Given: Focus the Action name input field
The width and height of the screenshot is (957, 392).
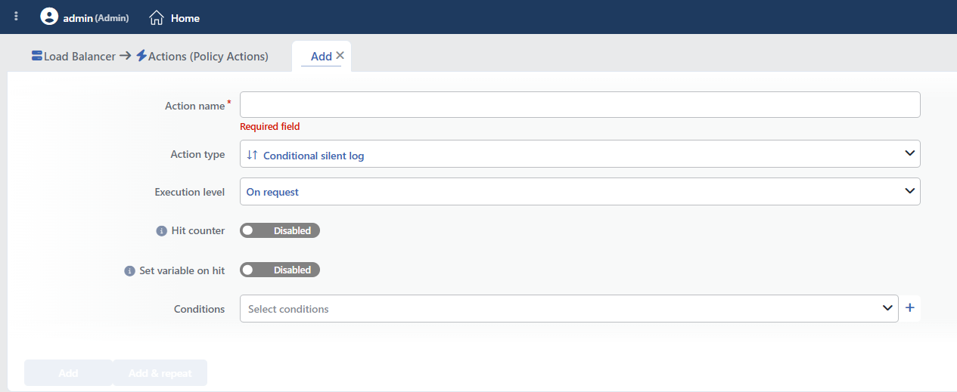Looking at the screenshot, I should [580, 105].
